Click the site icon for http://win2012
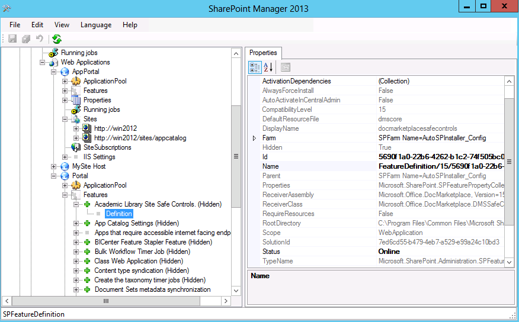This screenshot has height=322, width=519. [86, 128]
